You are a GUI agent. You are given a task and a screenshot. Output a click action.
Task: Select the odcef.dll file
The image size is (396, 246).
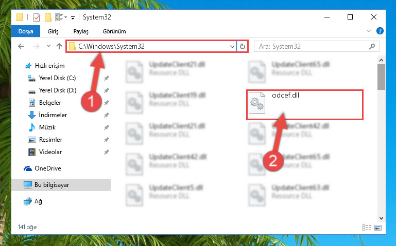(x=305, y=104)
